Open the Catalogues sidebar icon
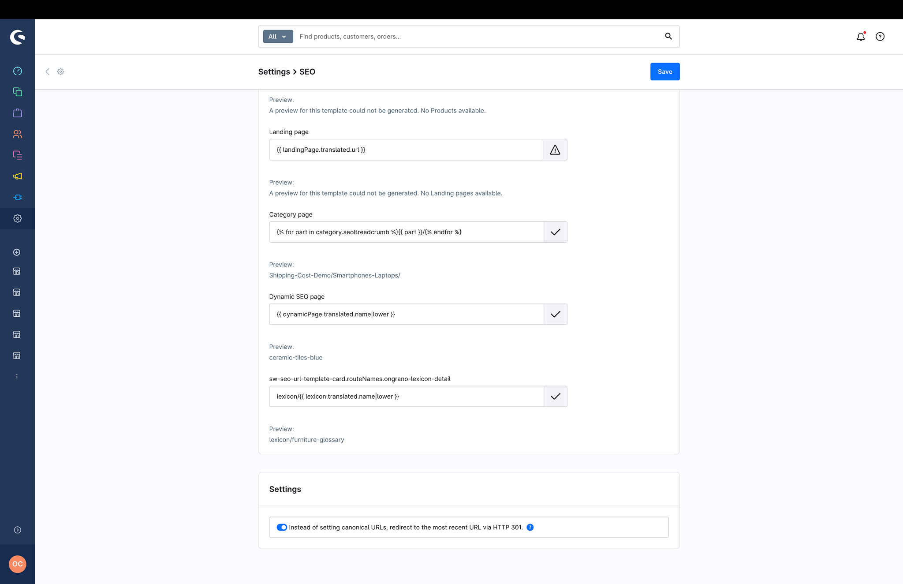Screen dimensions: 903x584 18,92
